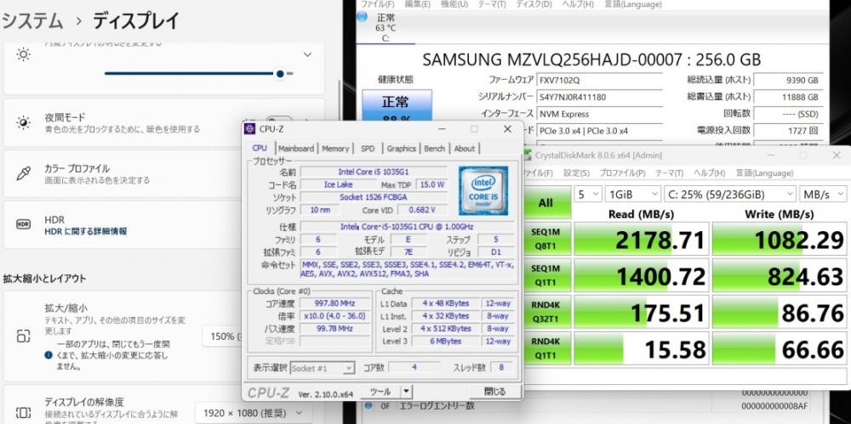Click the Intel Core i5 1035G1 name field
851x424 pixels.
[374, 172]
